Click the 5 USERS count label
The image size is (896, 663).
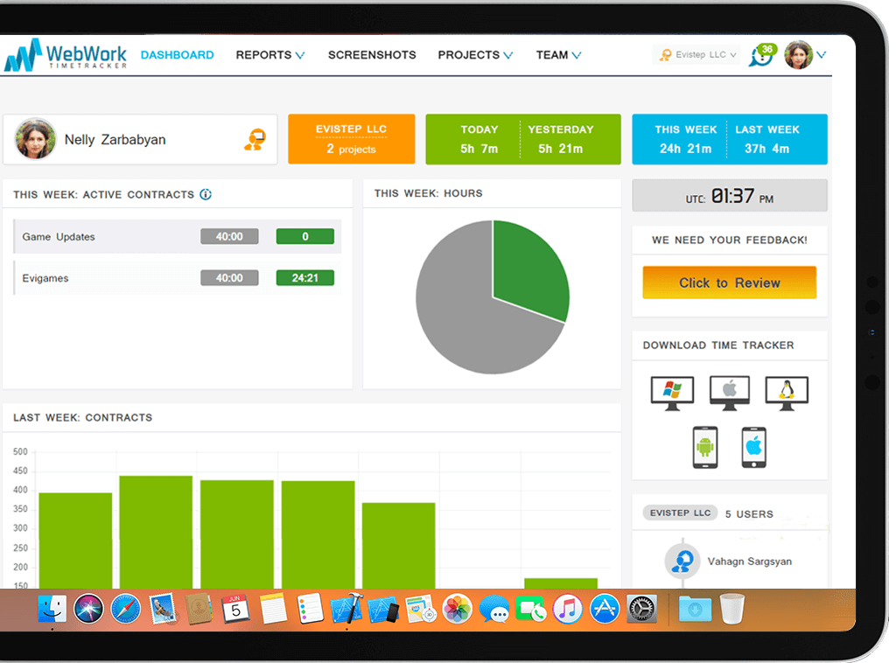[749, 514]
